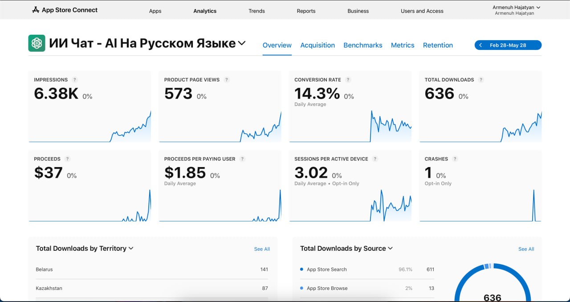Open Total Downloads by Territory dropdown
Screen dimensions: 570x302
point(131,249)
